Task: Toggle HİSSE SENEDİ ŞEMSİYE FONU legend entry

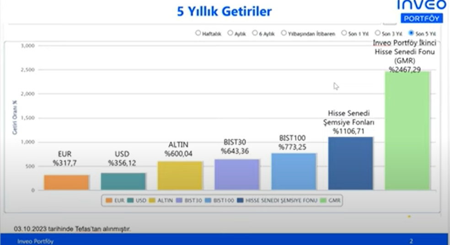Action: pyautogui.click(x=277, y=201)
